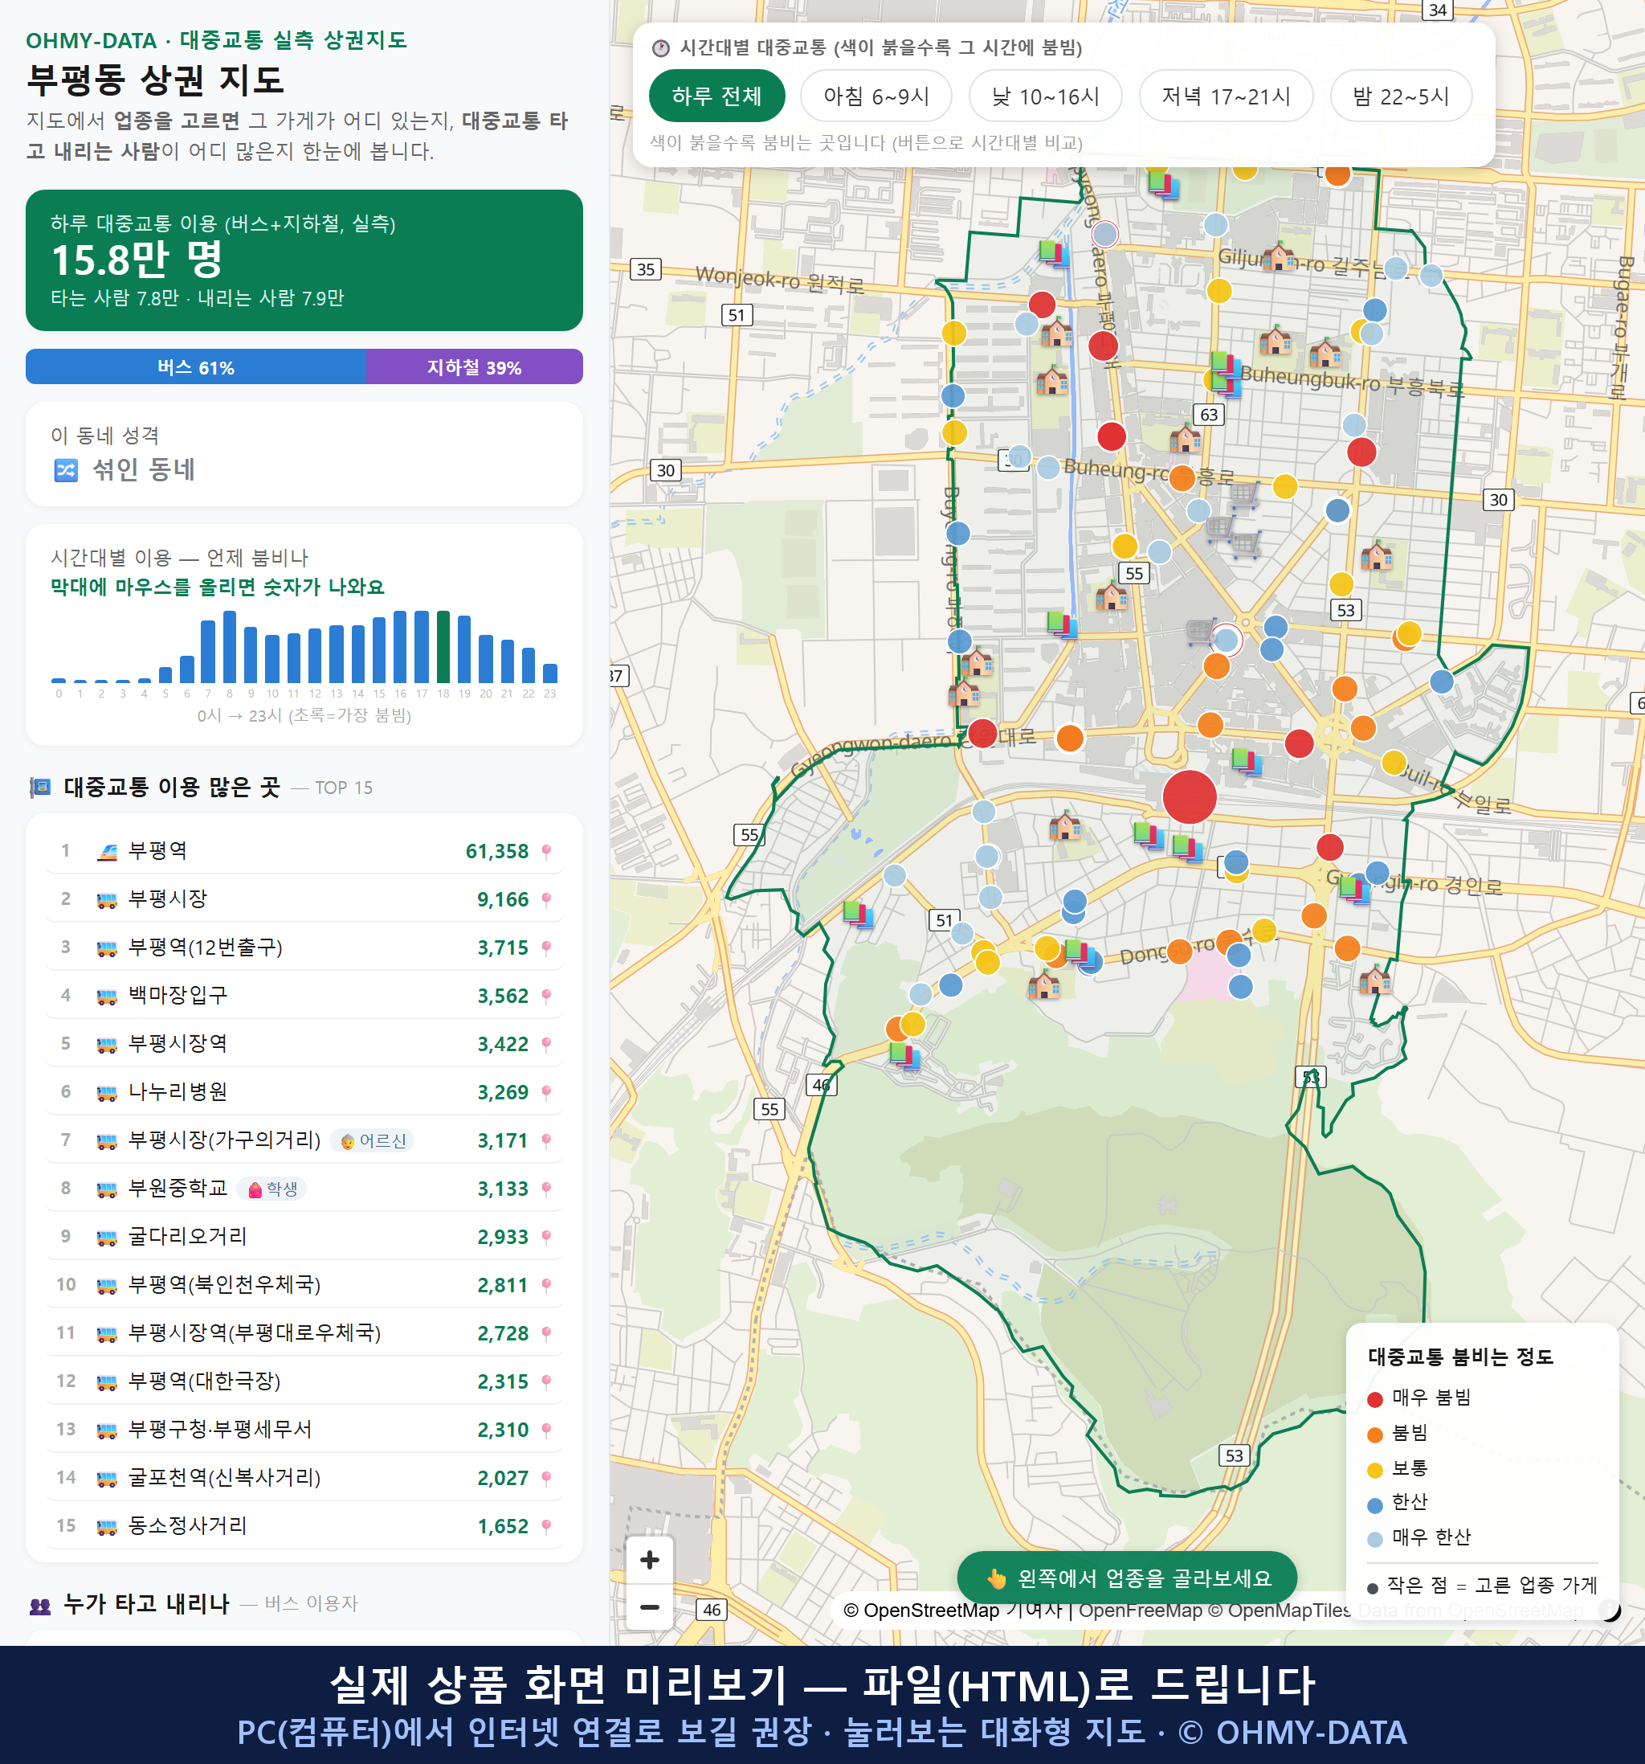Viewport: 1645px width, 1764px height.
Task: Click the bus icon next to 부평시장
Action: coord(106,900)
